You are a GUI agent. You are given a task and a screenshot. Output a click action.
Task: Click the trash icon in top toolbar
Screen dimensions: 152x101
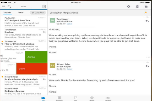coord(137,7)
